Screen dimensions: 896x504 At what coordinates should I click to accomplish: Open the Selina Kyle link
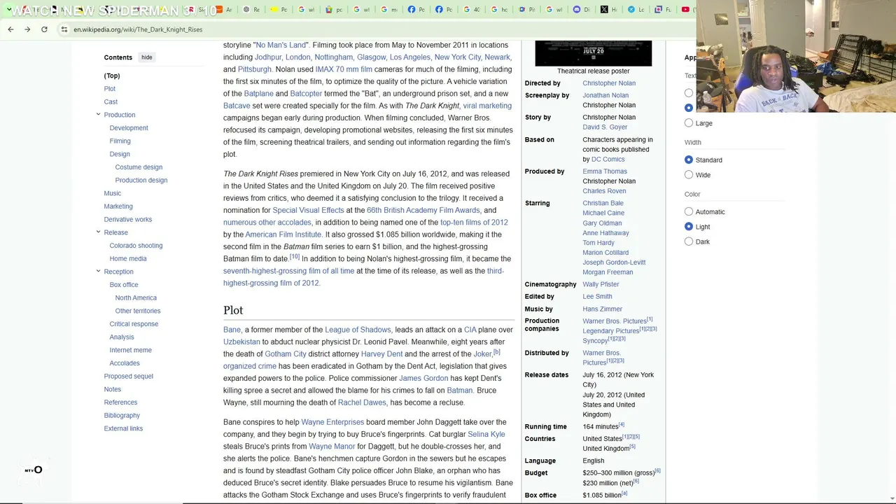(486, 435)
